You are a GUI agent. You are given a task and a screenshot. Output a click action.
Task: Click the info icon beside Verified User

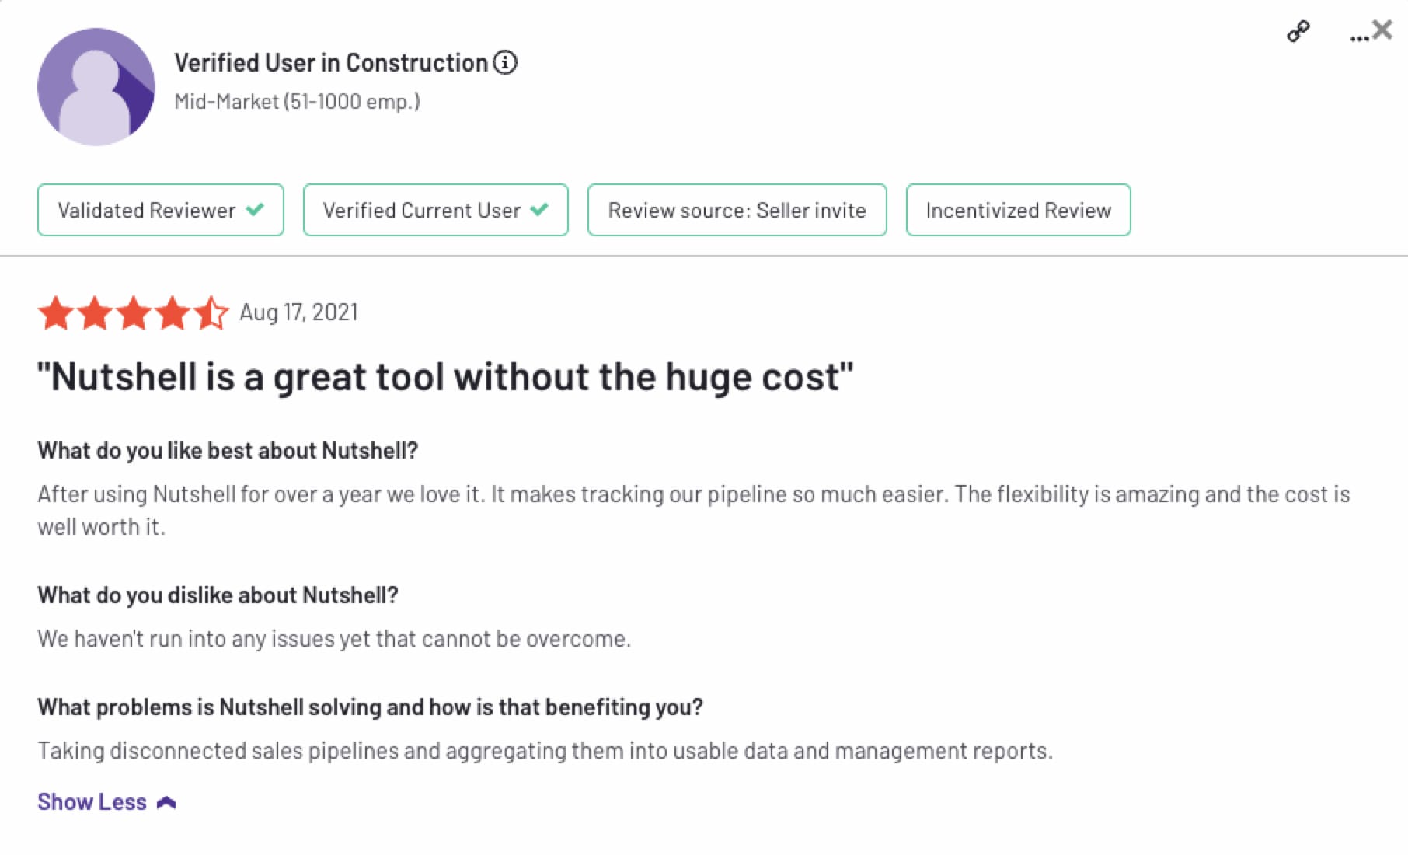click(505, 62)
